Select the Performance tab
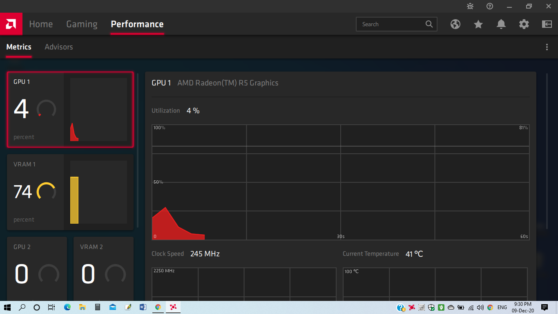Viewport: 558px width, 314px height. pyautogui.click(x=137, y=24)
